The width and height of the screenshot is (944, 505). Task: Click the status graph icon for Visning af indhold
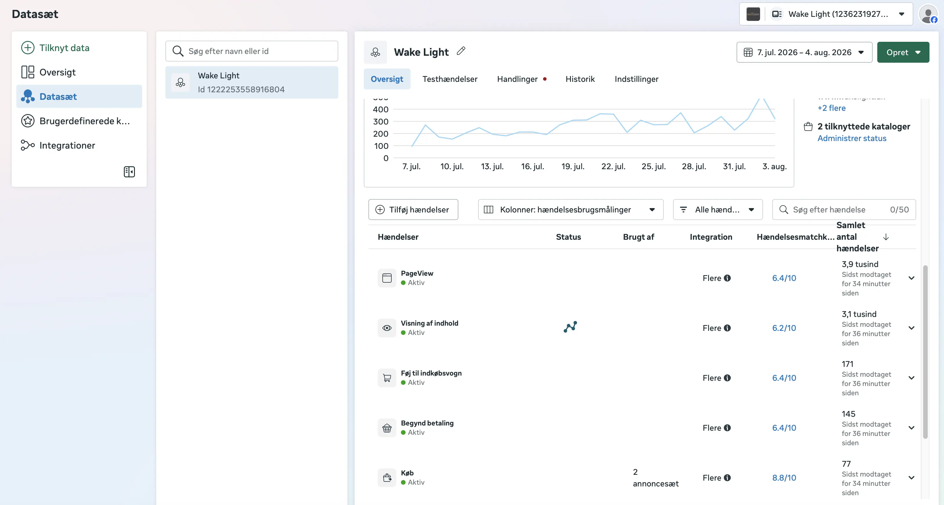pos(570,327)
